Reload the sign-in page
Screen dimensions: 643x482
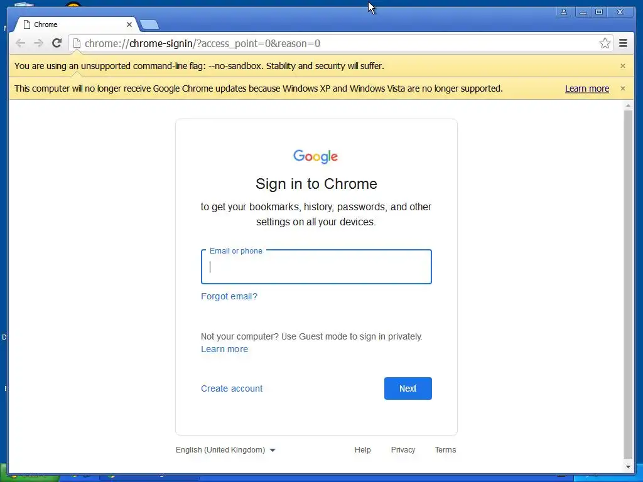(x=57, y=43)
